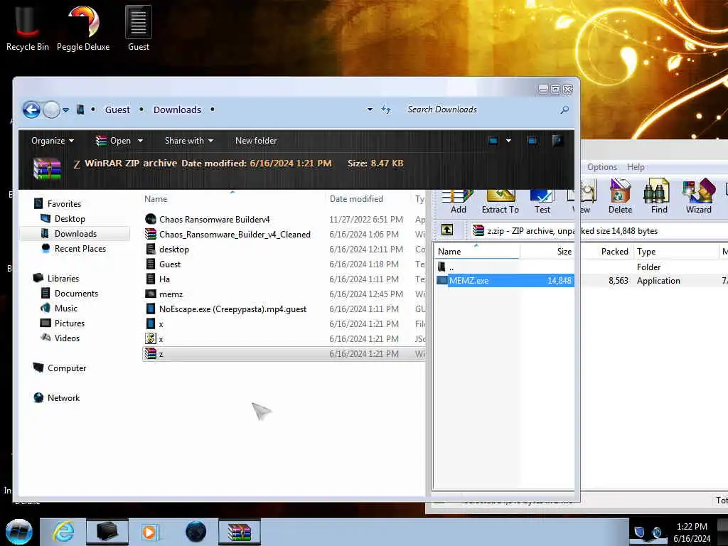Click the Windows Start button

click(19, 532)
